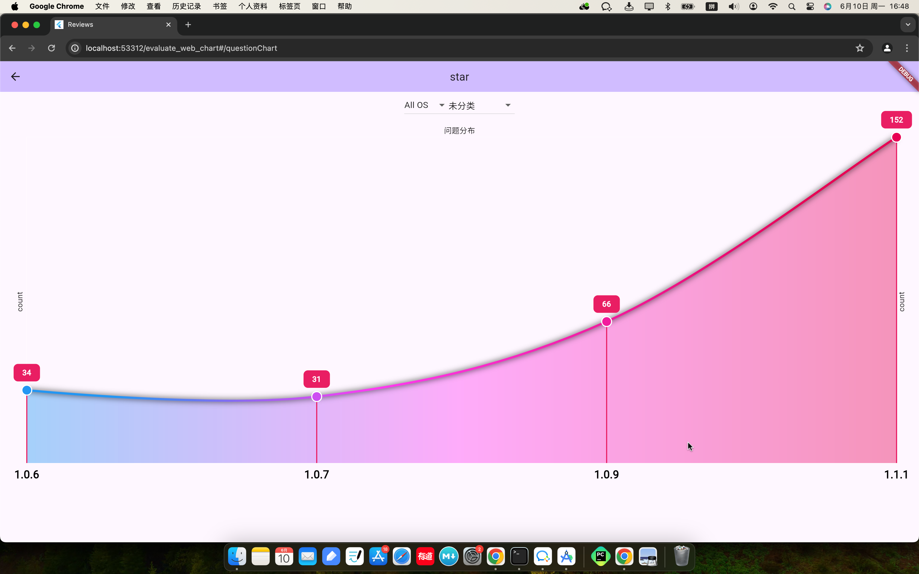
Task: Bookmark this page with the star
Action: pos(860,48)
